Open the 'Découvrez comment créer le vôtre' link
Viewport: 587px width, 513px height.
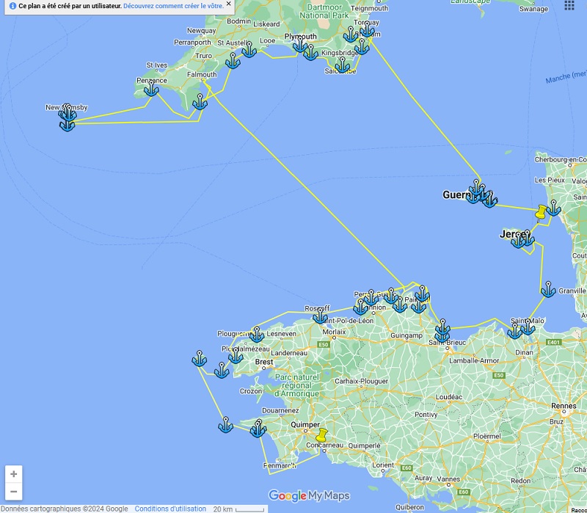(173, 6)
